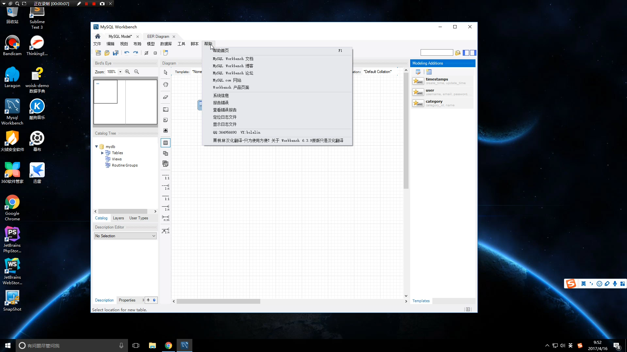Switch to the Layers tab
Viewport: 627px width, 352px height.
click(x=118, y=218)
